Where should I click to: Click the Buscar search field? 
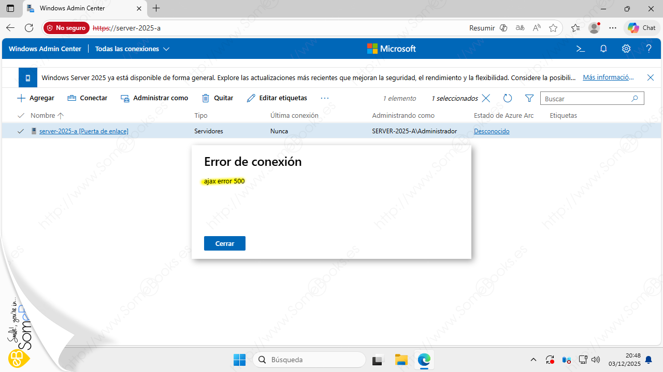pyautogui.click(x=585, y=98)
